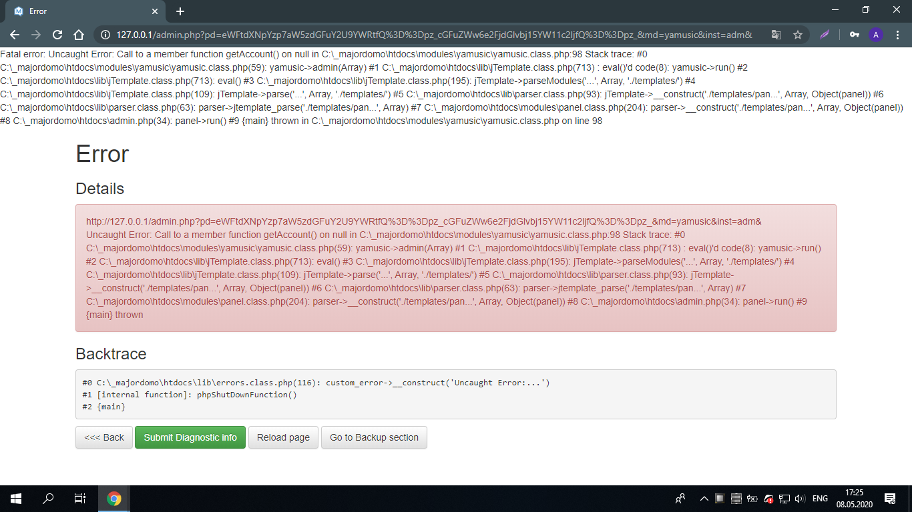This screenshot has height=512, width=912.
Task: Click the tray icon with red alert badge
Action: 768,498
